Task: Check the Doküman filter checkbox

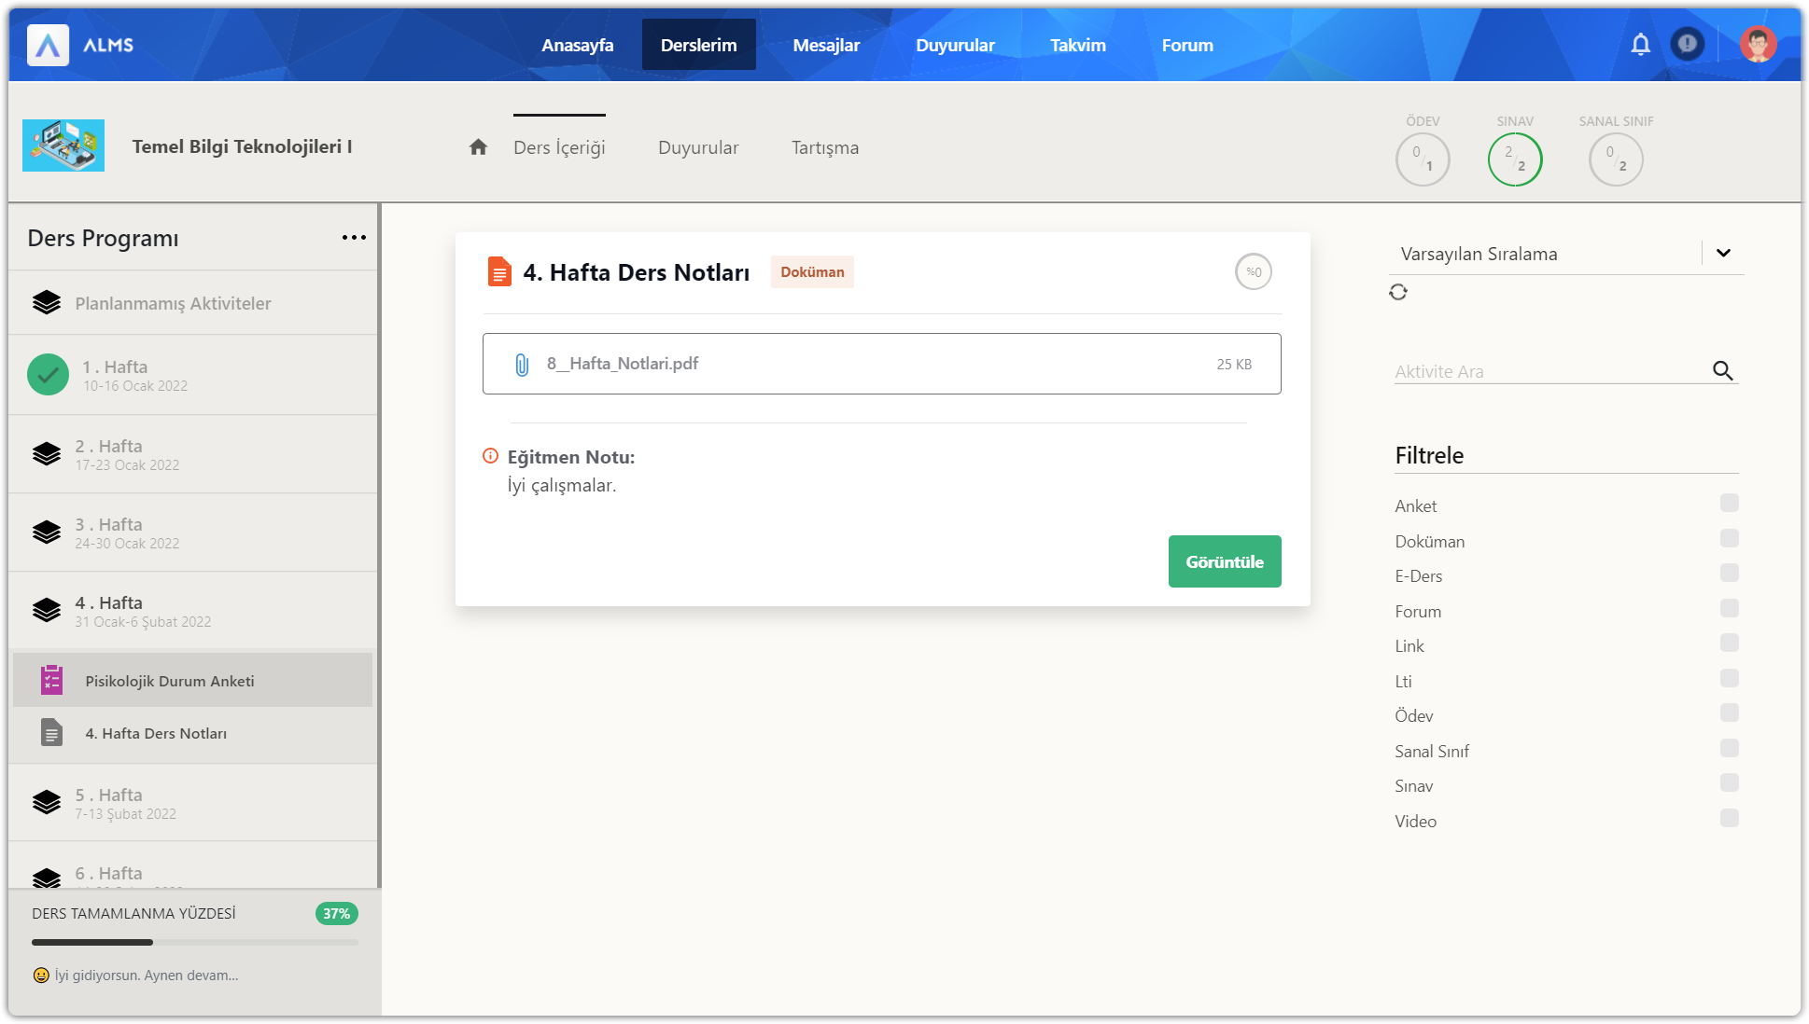Action: (1729, 539)
